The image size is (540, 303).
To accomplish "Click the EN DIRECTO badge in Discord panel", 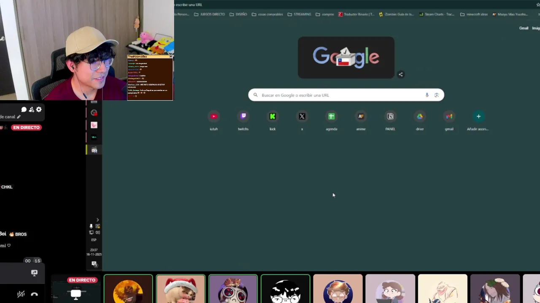I will [x=26, y=128].
